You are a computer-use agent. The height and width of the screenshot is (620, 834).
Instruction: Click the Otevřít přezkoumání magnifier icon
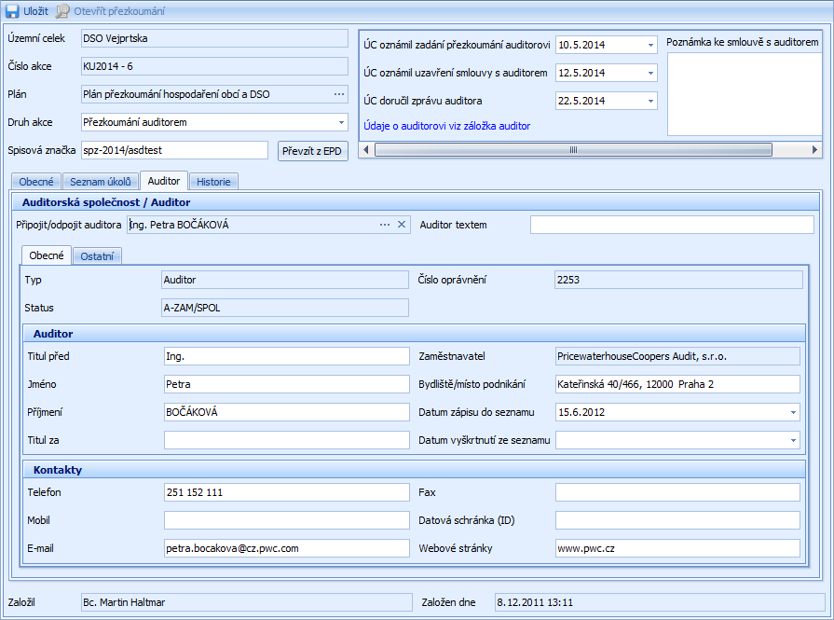(62, 11)
